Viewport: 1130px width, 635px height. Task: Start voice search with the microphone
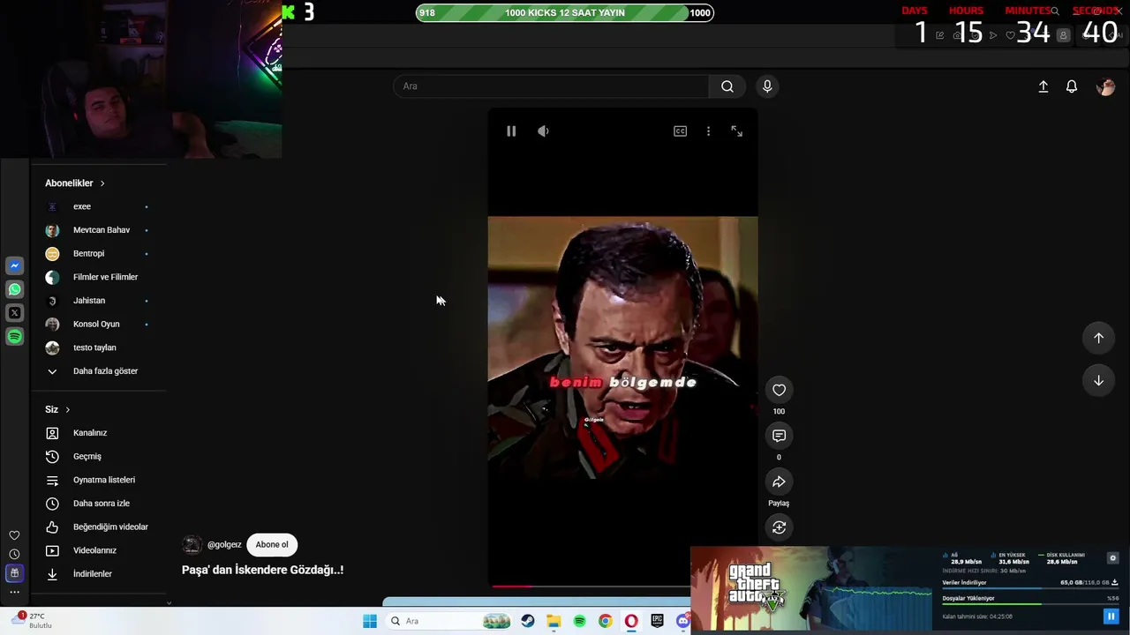pyautogui.click(x=767, y=86)
